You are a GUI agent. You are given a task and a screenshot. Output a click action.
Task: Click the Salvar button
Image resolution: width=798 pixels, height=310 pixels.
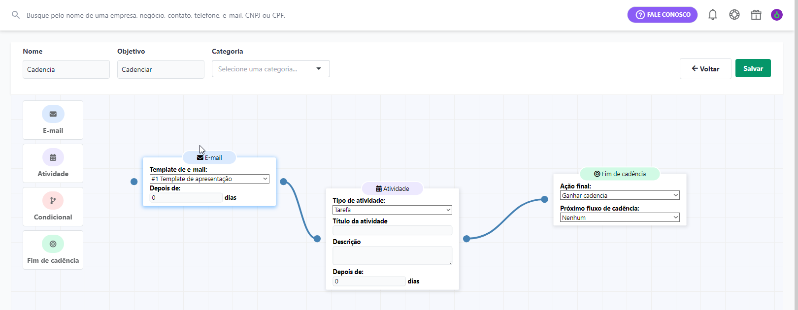tap(753, 68)
